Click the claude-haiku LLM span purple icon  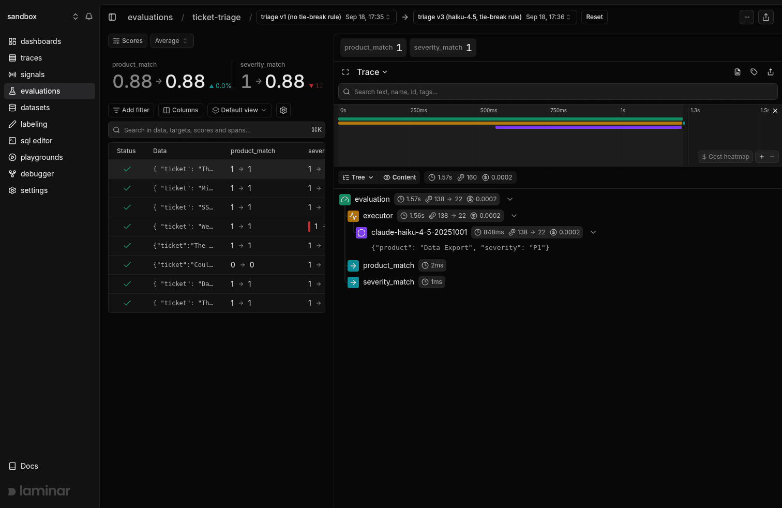[x=362, y=232]
